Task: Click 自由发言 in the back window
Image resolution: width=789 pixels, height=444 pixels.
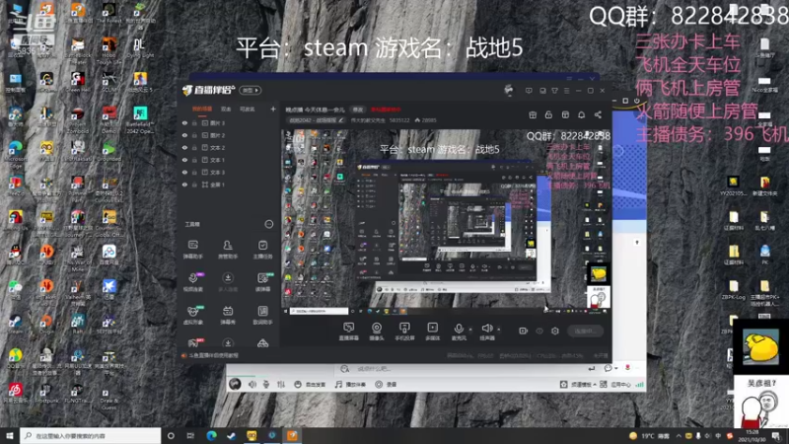Action: point(310,385)
